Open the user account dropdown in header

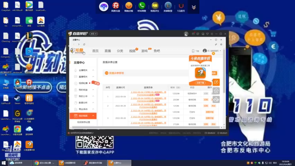coord(212,51)
